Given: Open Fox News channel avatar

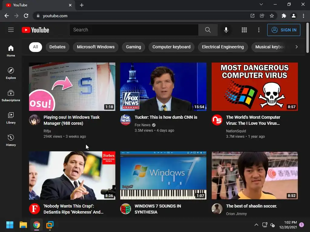Looking at the screenshot, I should (126, 120).
